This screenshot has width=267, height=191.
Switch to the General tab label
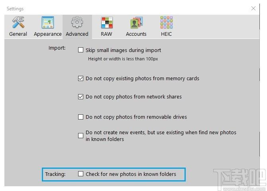tap(18, 34)
